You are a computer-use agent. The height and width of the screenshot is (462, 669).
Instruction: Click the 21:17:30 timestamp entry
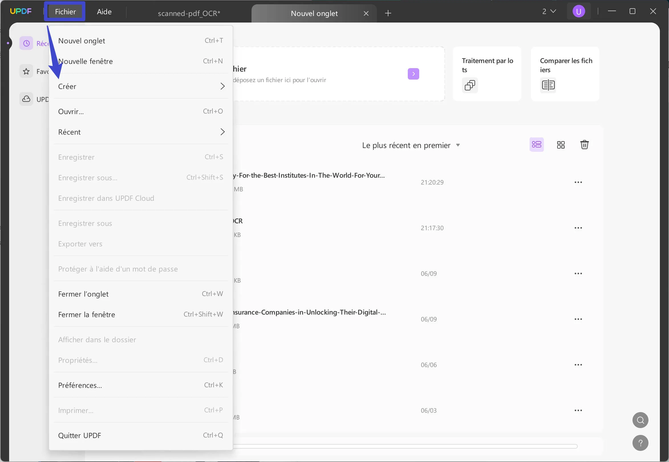pos(432,228)
